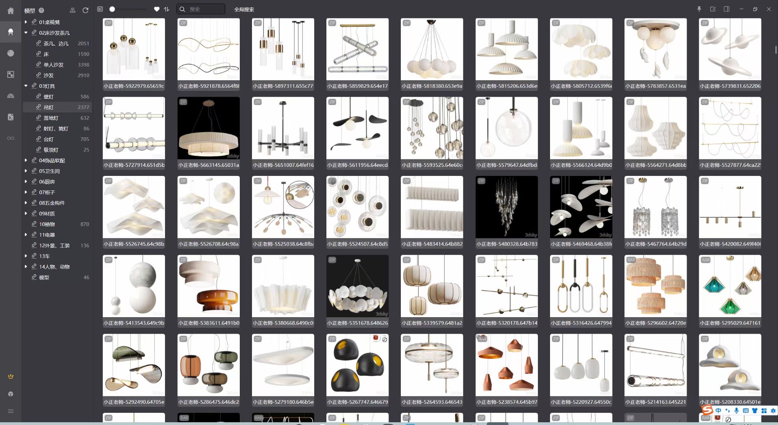Select black drum chandelier 小正老师-5663145

(x=209, y=128)
